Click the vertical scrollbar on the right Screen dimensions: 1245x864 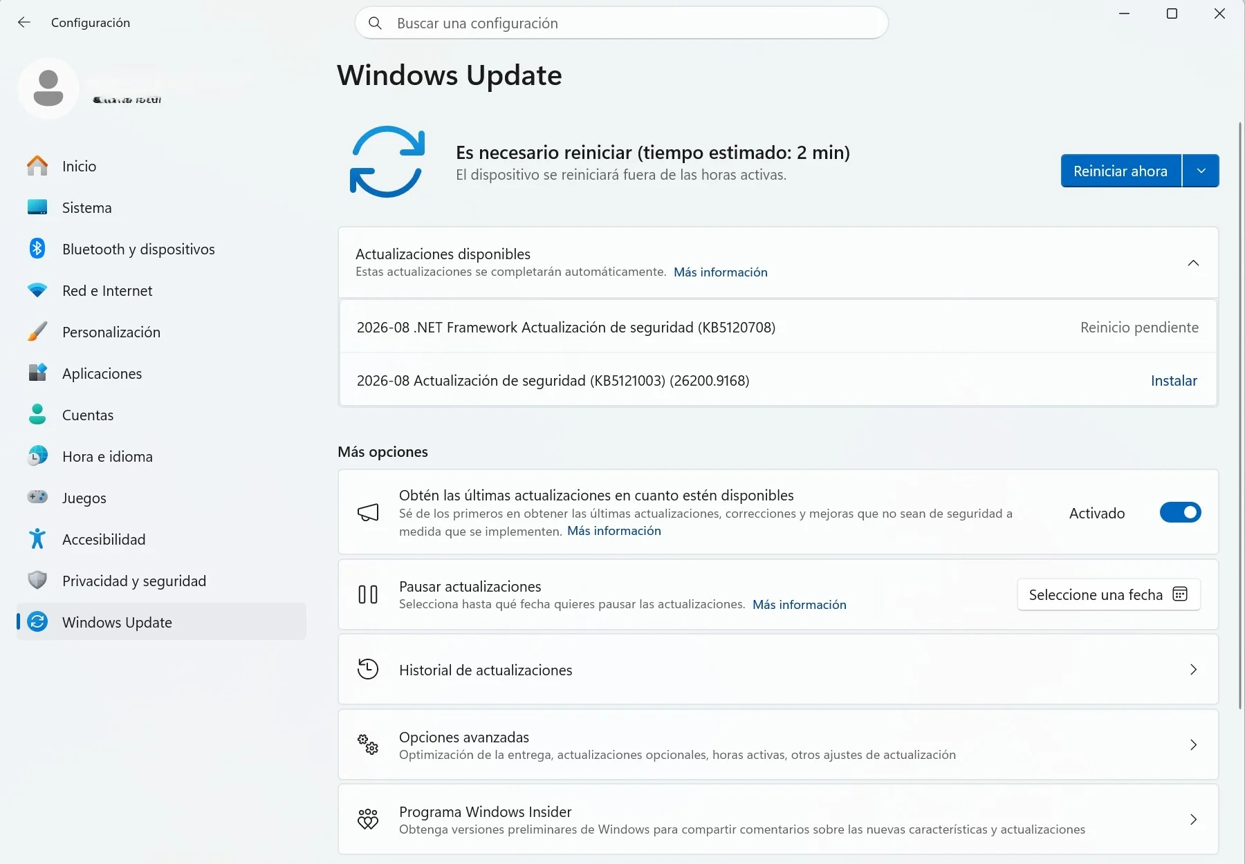tap(1239, 415)
